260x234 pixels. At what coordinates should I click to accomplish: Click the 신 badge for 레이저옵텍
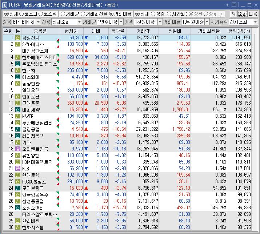coord(18,136)
